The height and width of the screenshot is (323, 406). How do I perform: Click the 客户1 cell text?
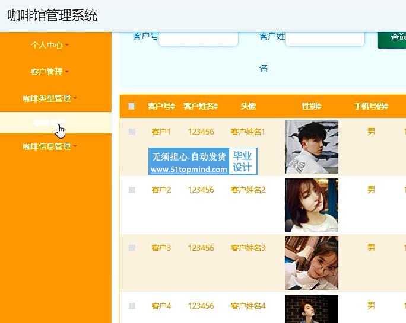pyautogui.click(x=161, y=132)
